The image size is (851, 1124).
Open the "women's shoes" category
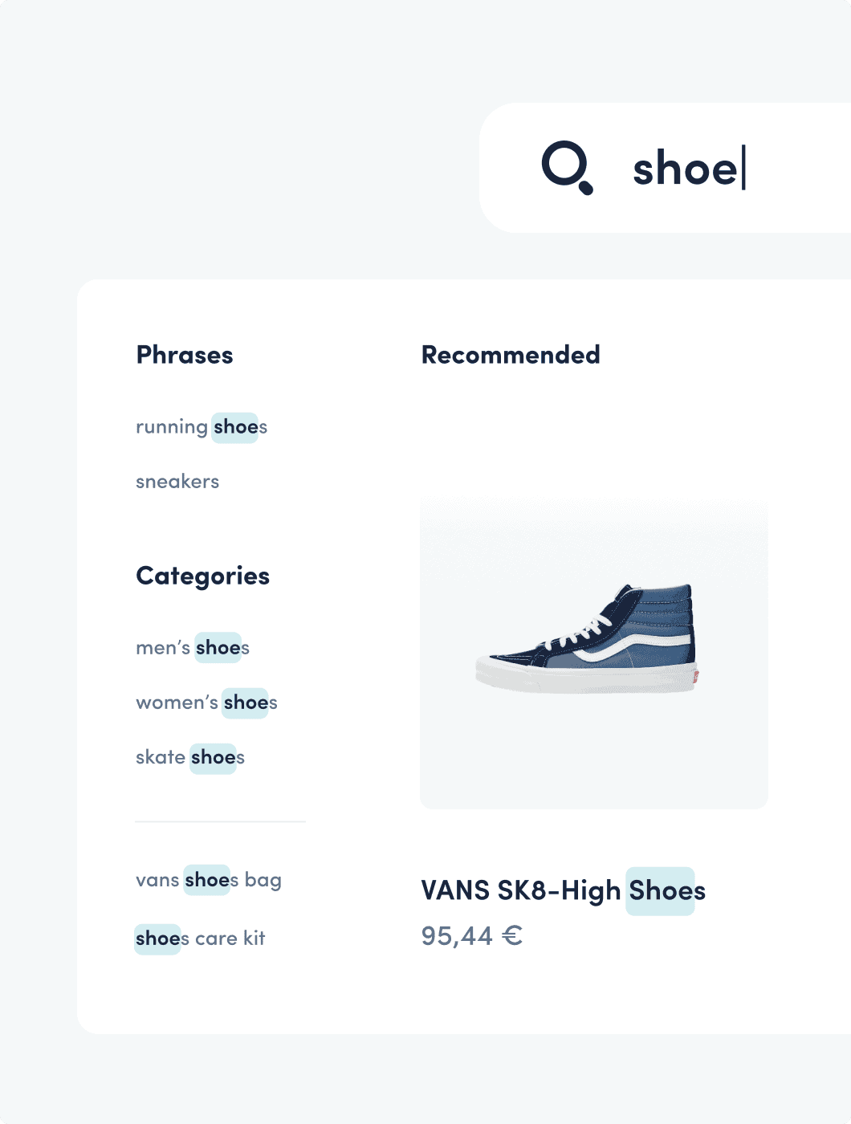206,702
